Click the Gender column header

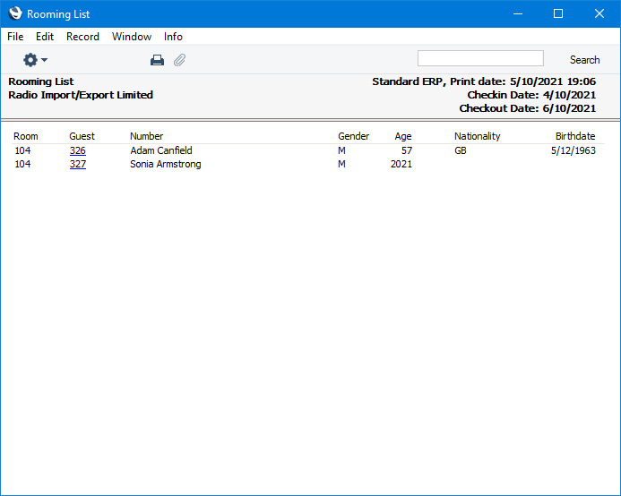click(x=354, y=136)
